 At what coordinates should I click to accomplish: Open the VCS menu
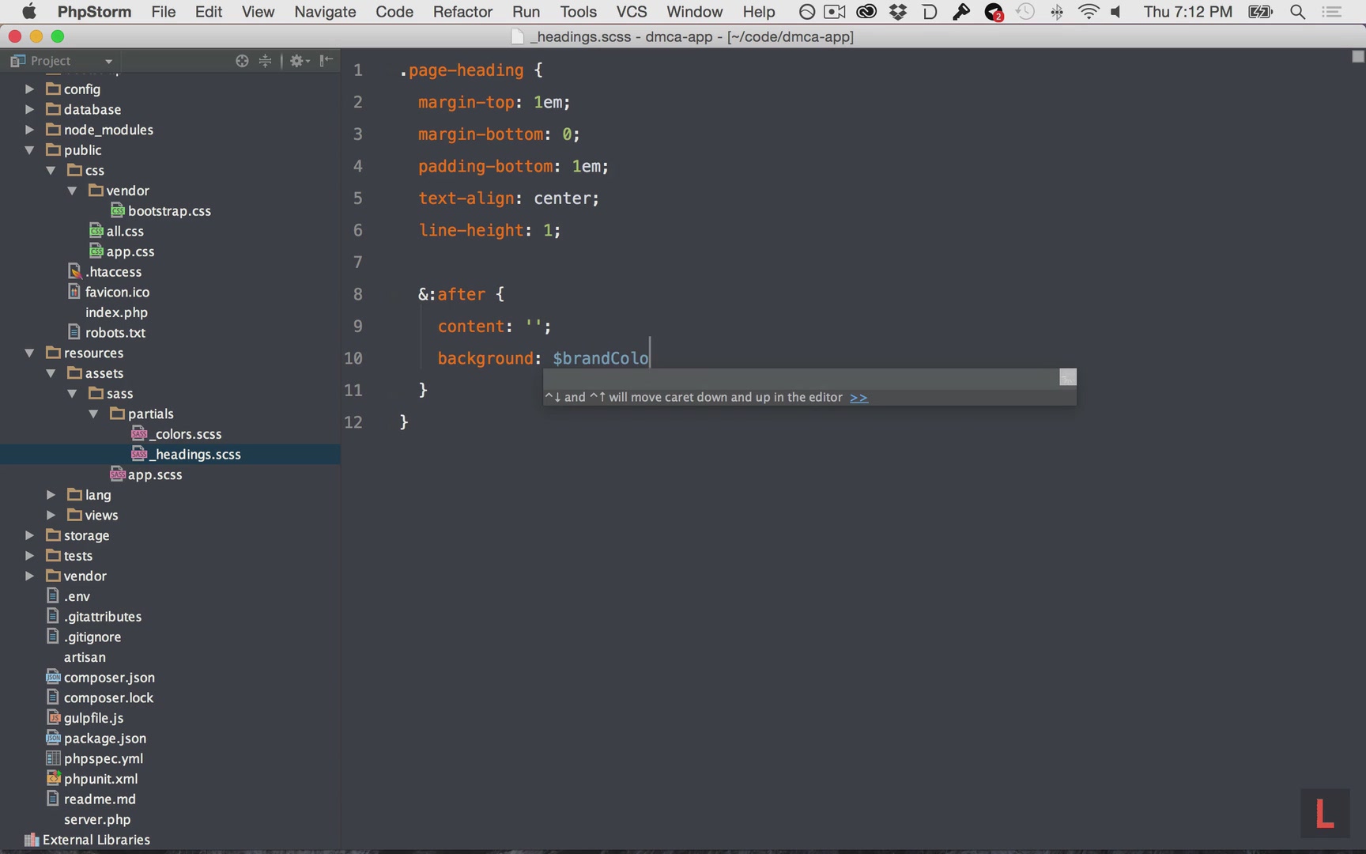click(632, 12)
